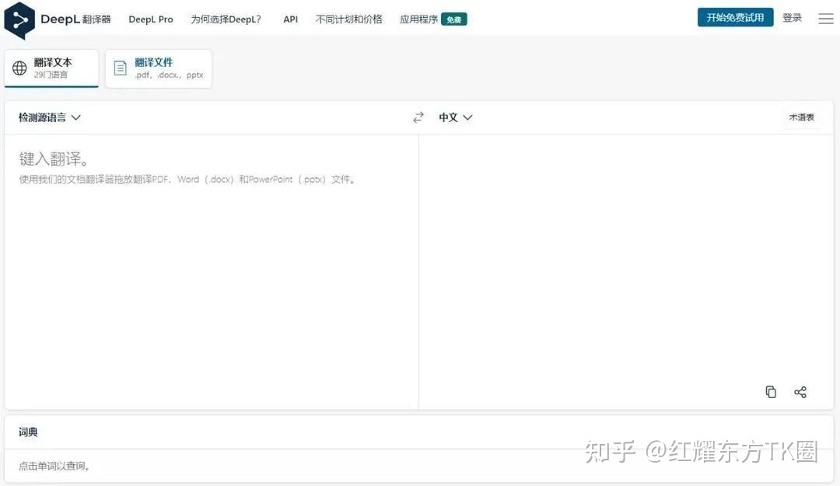The width and height of the screenshot is (840, 486).
Task: Open 为何选择DeepL? page
Action: point(226,19)
